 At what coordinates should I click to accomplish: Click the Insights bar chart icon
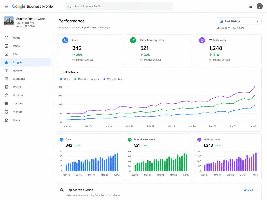pos(7,63)
